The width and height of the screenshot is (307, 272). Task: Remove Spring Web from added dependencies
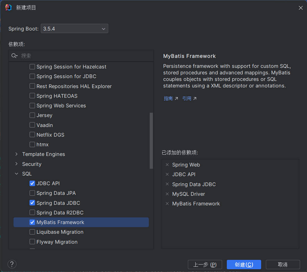[167, 165]
